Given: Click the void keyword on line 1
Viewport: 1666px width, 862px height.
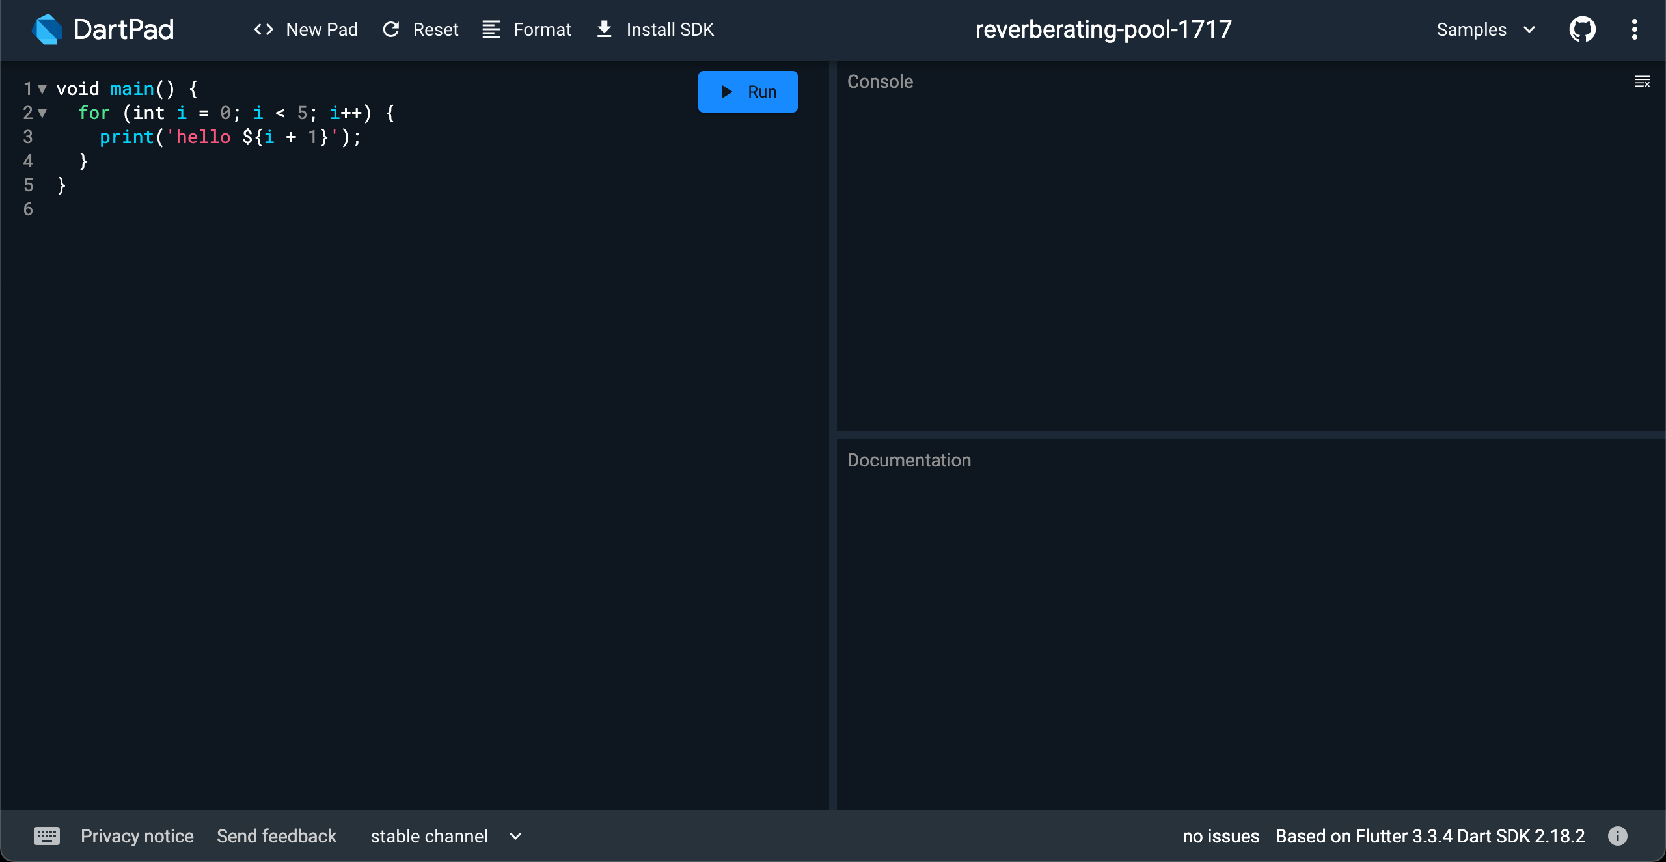Looking at the screenshot, I should [77, 88].
